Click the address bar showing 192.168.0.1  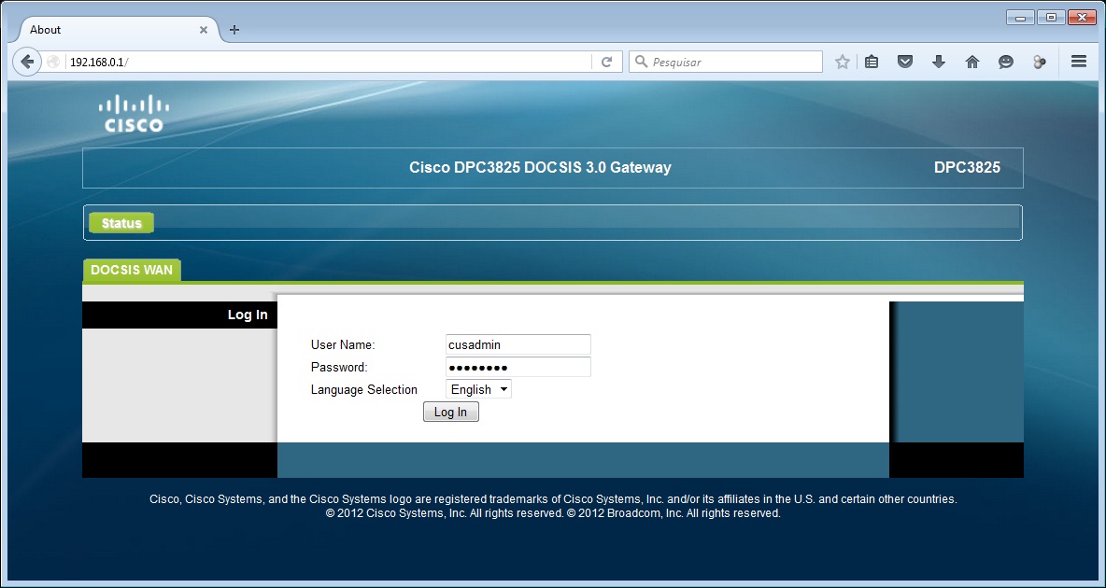pos(327,62)
